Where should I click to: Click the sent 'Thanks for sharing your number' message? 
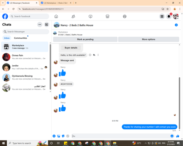(149, 127)
